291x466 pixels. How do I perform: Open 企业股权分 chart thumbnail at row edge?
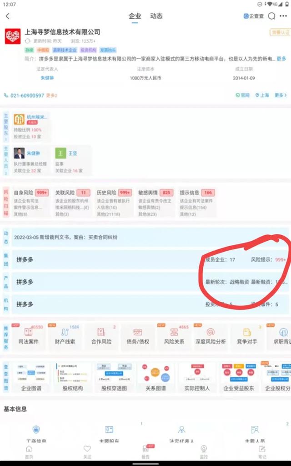(277, 377)
